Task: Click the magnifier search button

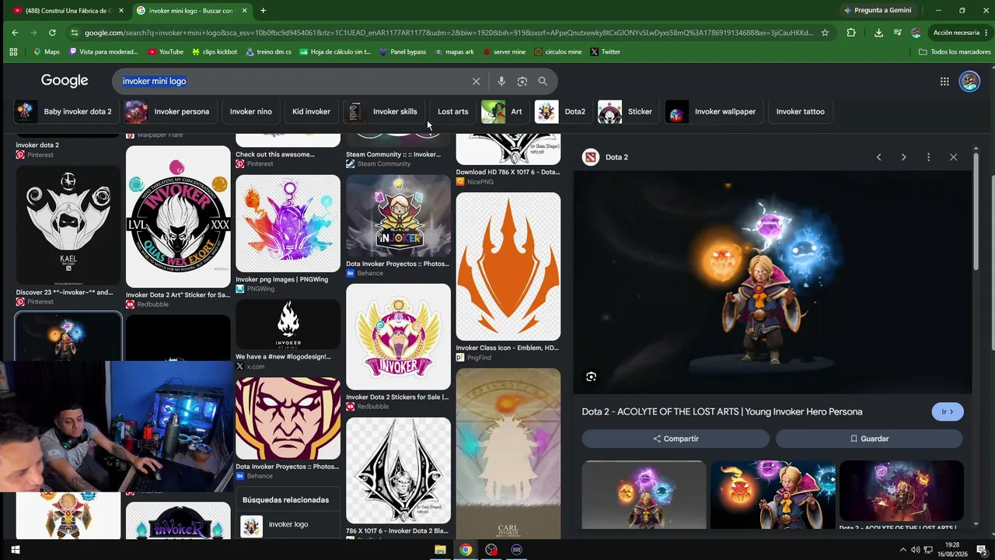Action: [x=543, y=81]
